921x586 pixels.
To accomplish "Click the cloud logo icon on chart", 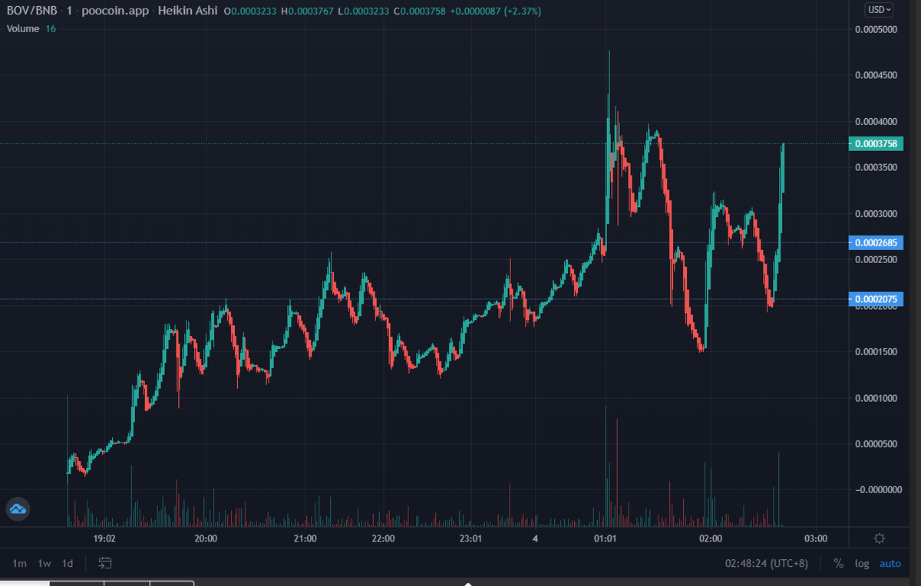I will coord(18,509).
